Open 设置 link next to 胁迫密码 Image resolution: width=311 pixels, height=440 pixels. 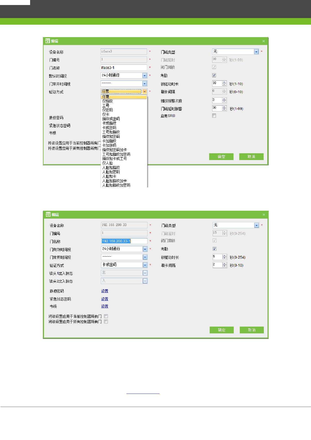(x=105, y=291)
